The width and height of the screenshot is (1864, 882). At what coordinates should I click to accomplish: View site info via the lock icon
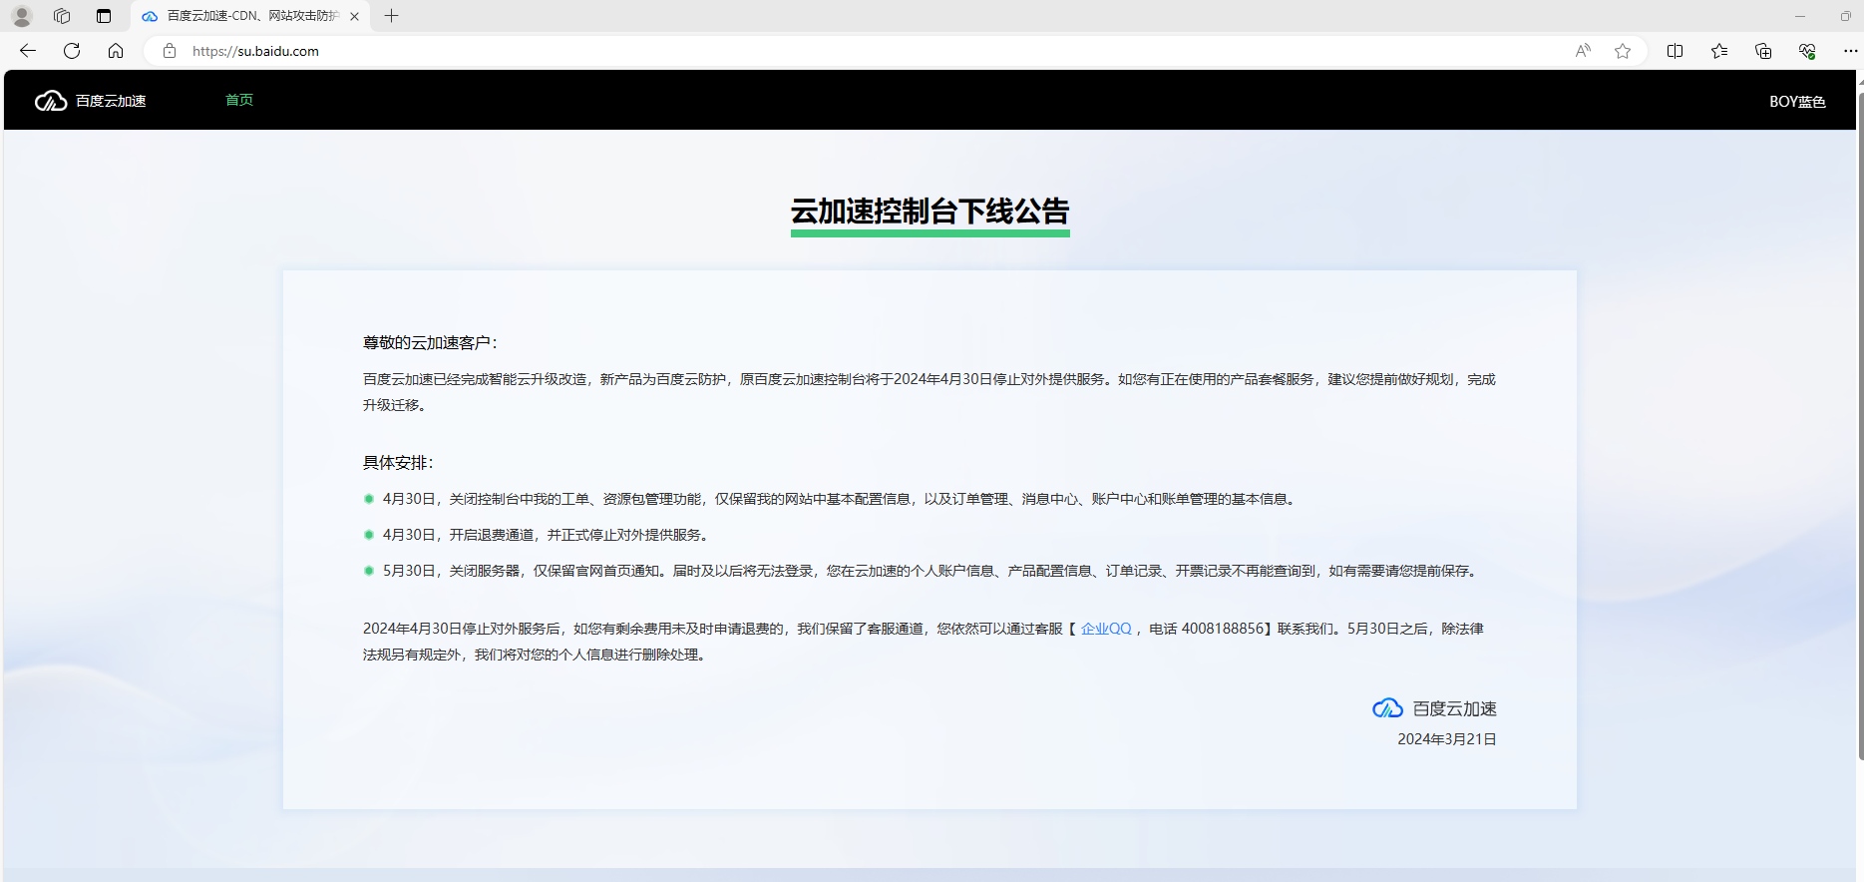[170, 51]
